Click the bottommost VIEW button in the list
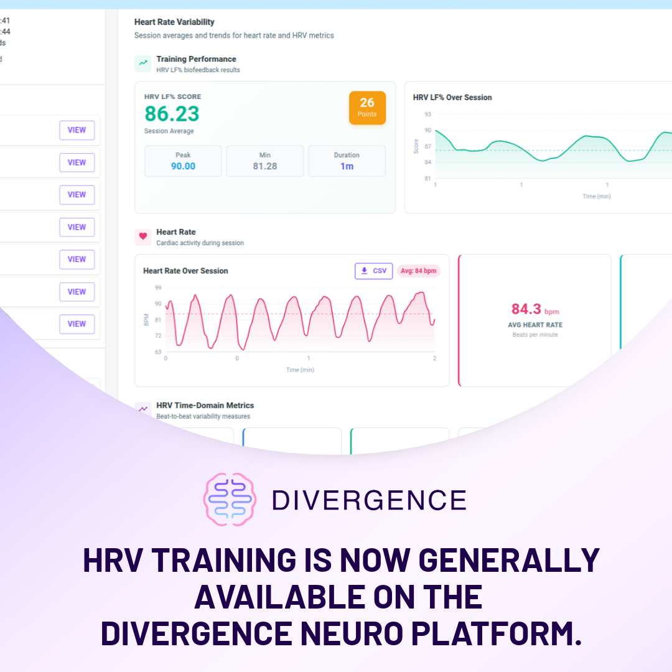 pos(77,324)
